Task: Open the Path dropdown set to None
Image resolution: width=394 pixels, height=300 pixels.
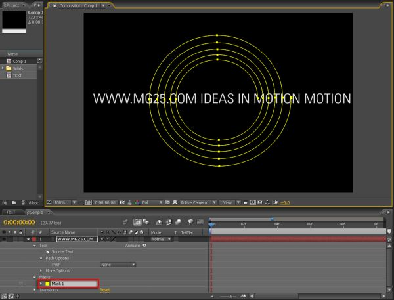Action: pyautogui.click(x=118, y=265)
